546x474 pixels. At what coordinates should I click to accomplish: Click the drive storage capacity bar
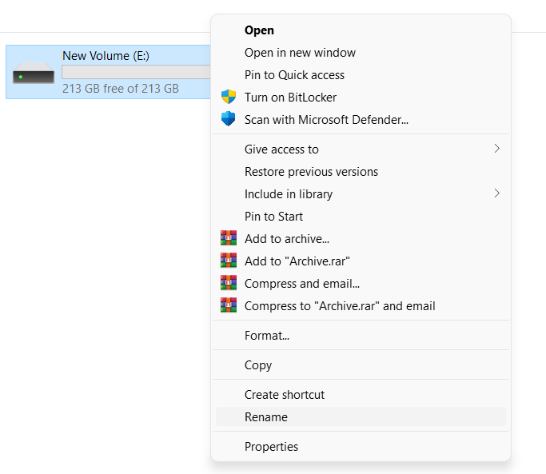click(136, 72)
